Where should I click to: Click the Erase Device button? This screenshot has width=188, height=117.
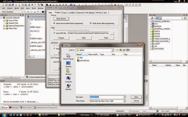pyautogui.click(x=61, y=19)
